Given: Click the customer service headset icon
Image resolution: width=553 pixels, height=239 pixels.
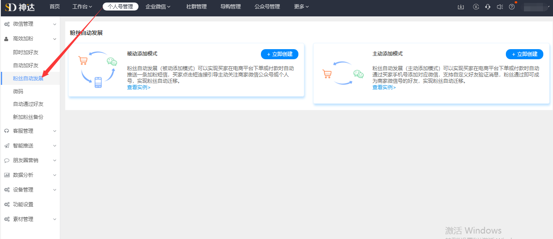Looking at the screenshot, I should point(488,7).
